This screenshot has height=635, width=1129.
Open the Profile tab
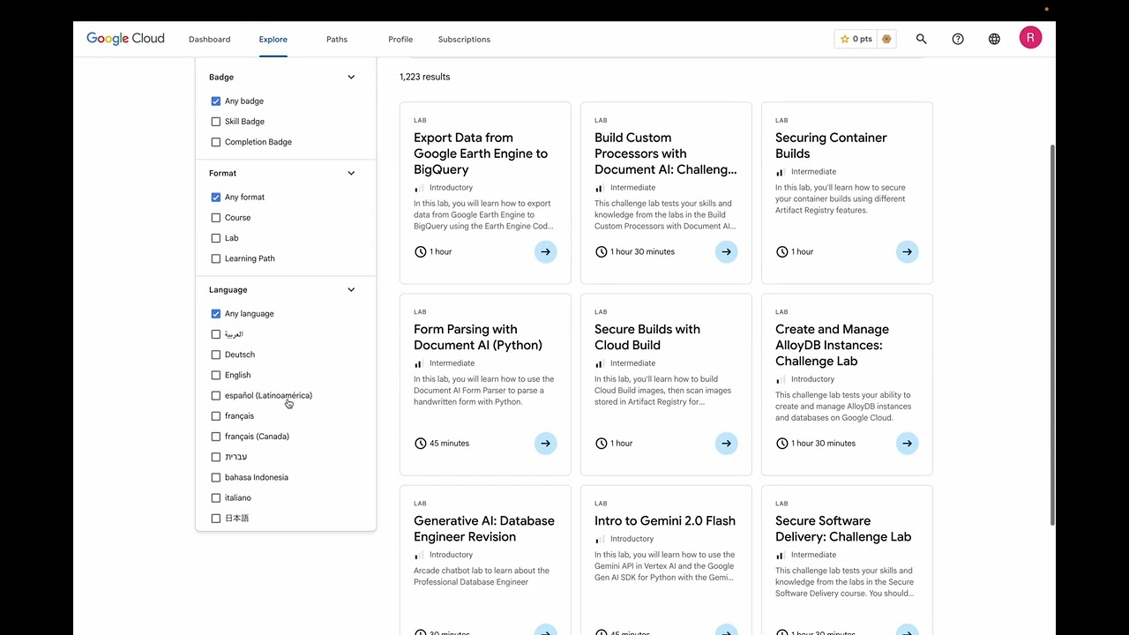point(400,40)
